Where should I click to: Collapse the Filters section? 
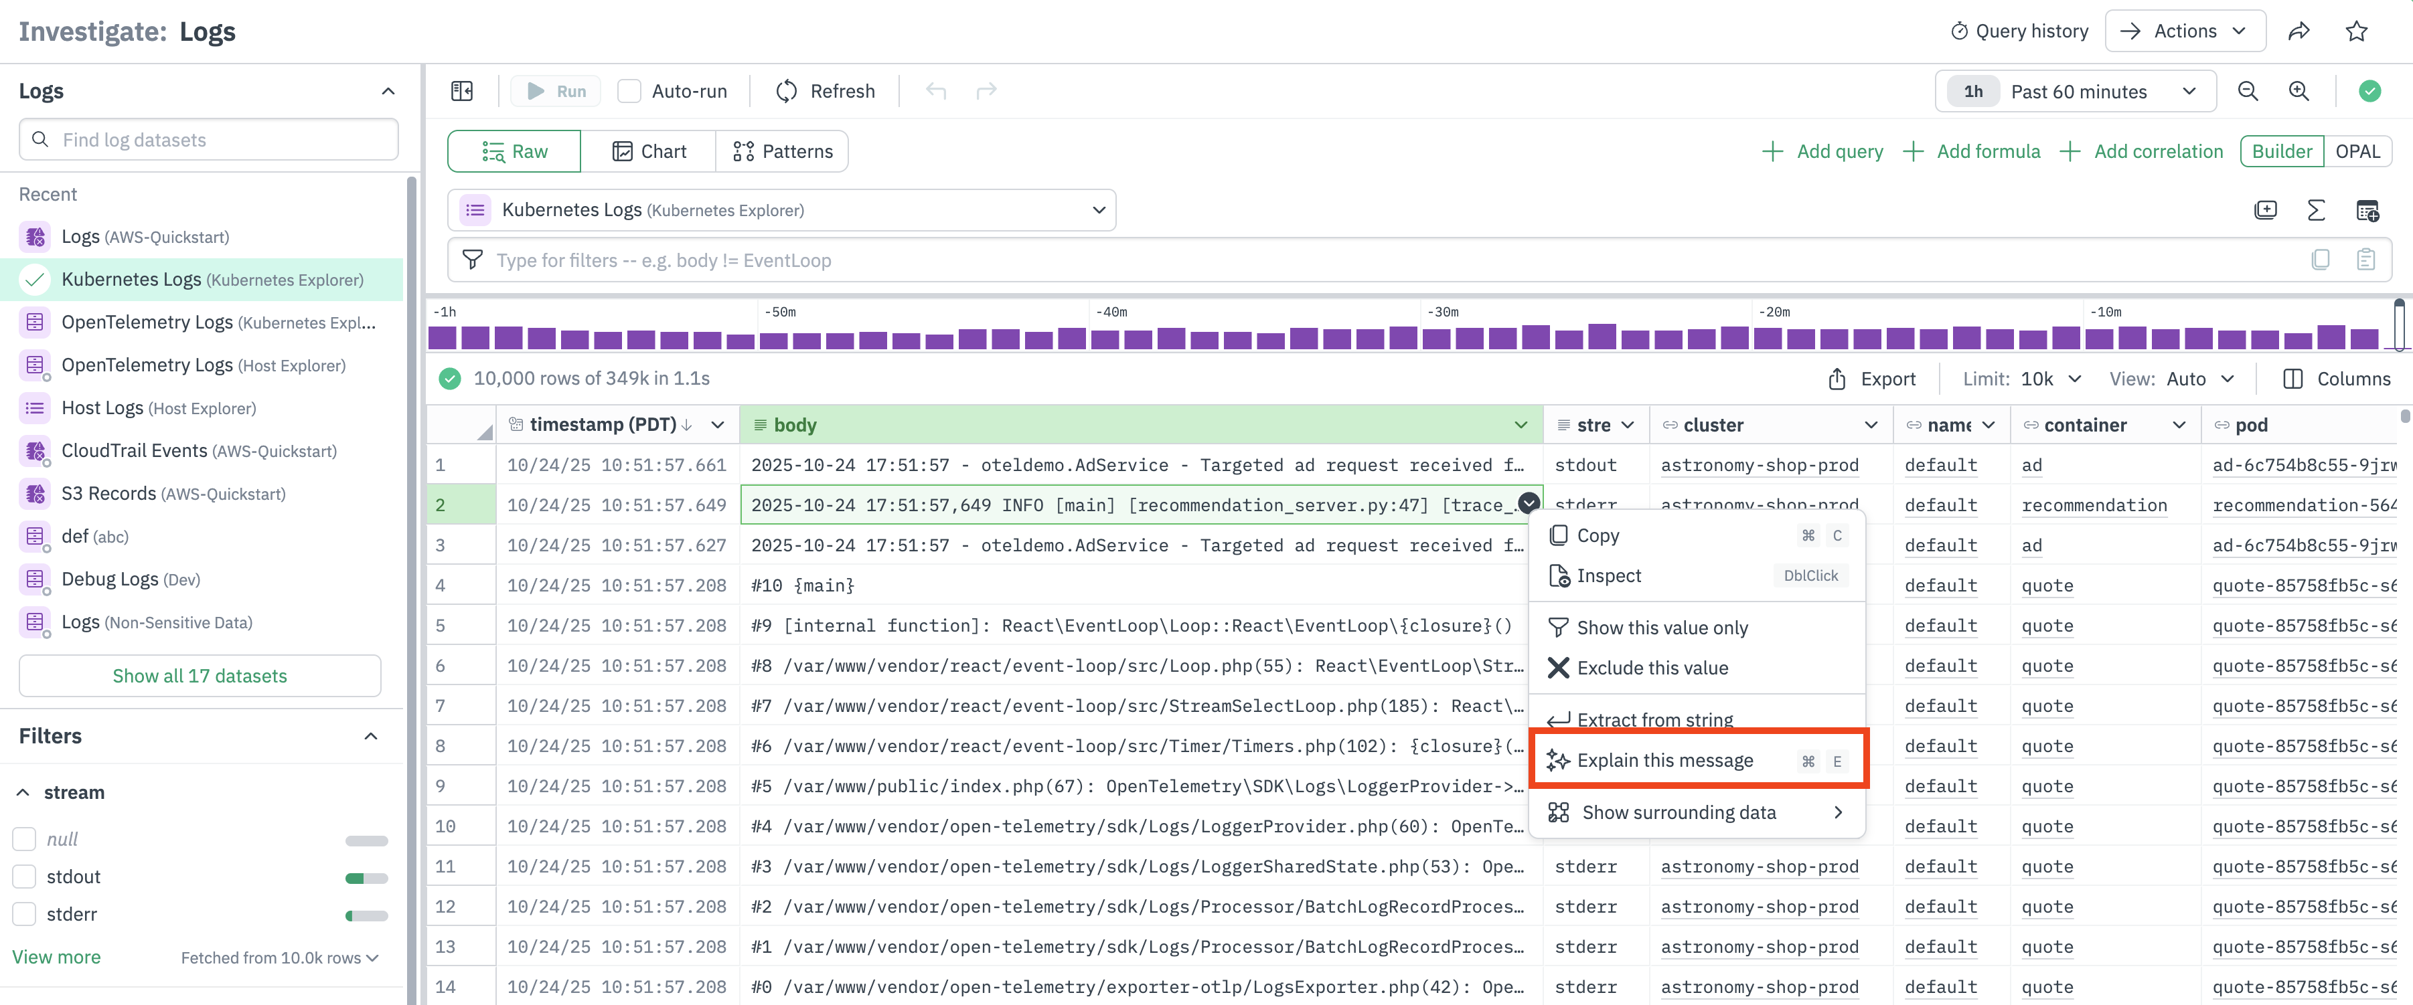point(371,737)
